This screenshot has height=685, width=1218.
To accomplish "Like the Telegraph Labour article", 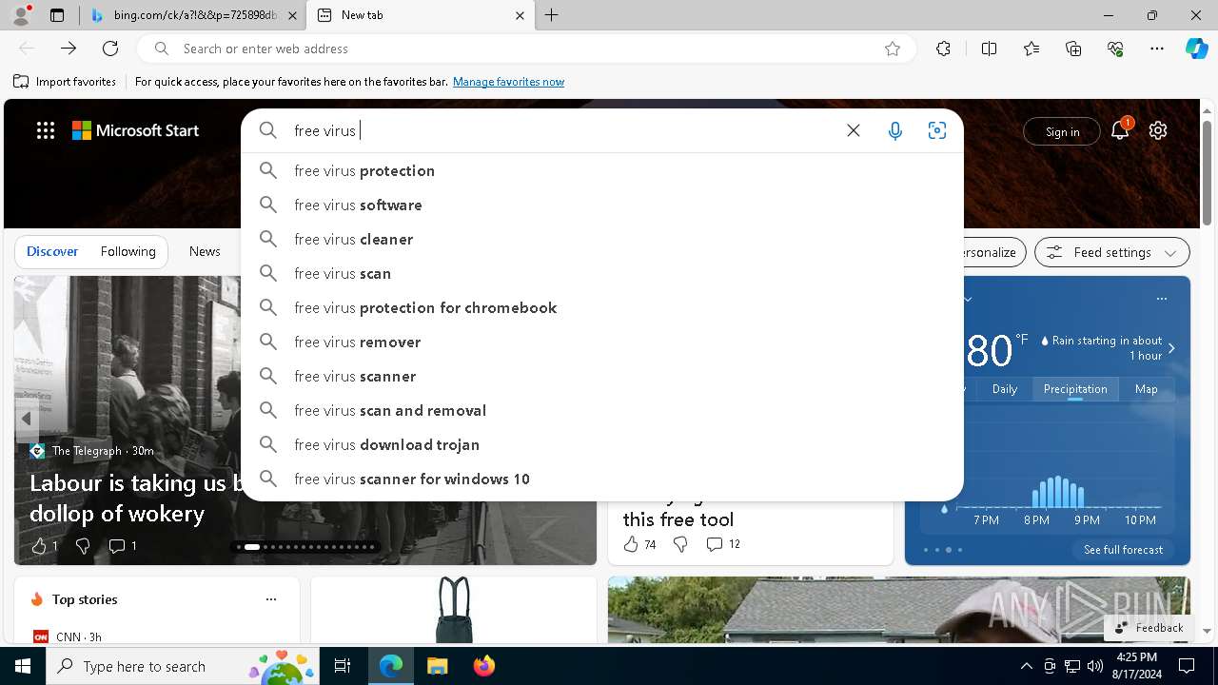I will (x=44, y=545).
